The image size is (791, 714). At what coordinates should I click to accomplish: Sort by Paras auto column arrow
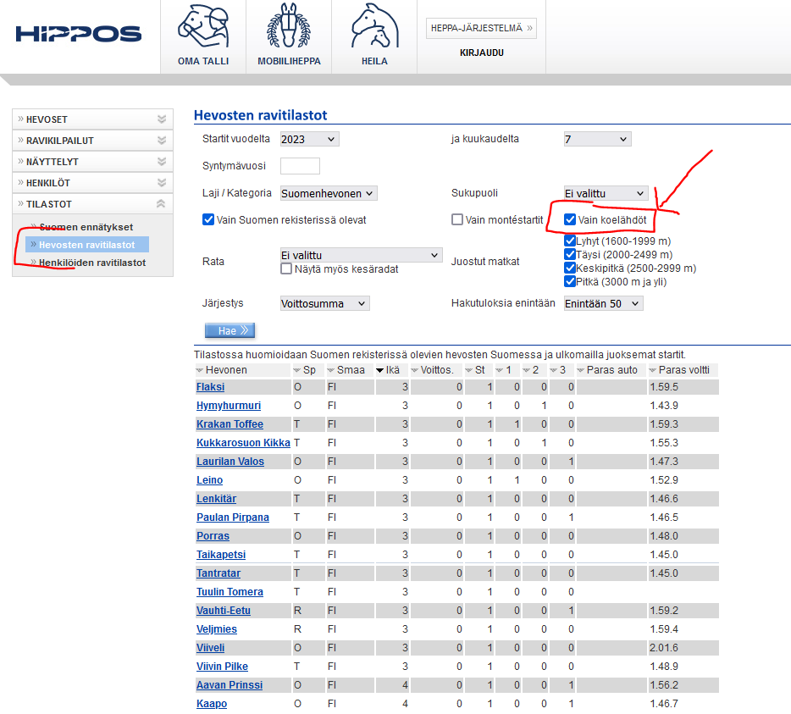(581, 370)
